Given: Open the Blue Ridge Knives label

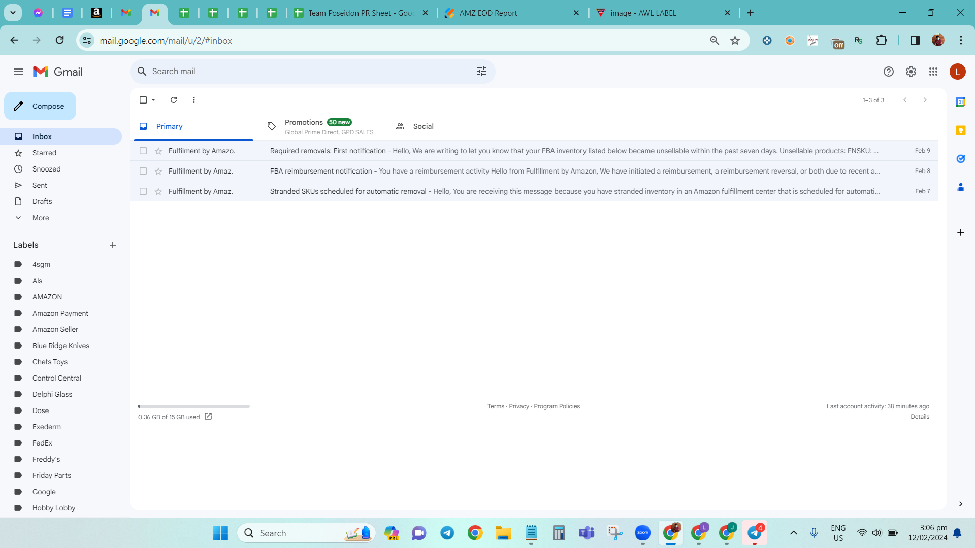Looking at the screenshot, I should click(x=61, y=346).
